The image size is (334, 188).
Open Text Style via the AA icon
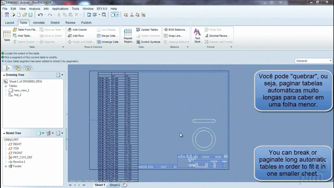tap(197, 32)
